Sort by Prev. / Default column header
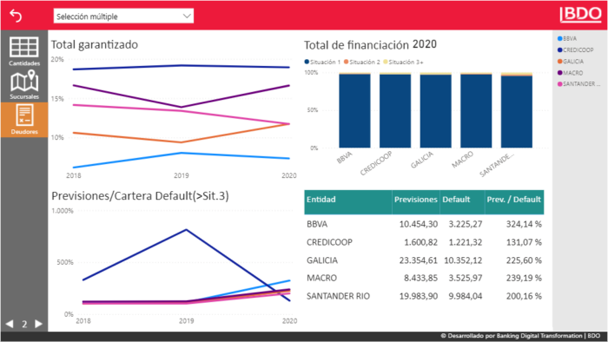 pyautogui.click(x=514, y=200)
